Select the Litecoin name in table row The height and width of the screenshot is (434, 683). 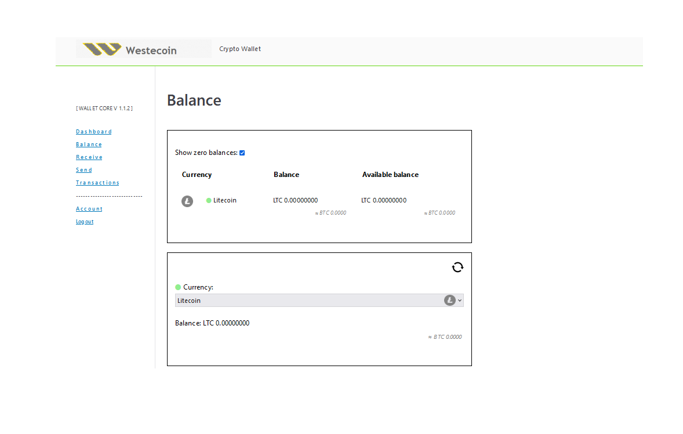[225, 200]
